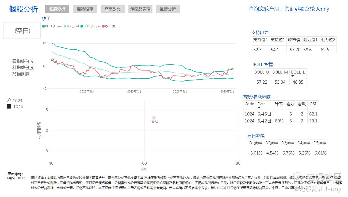Click the 更新時間 timestamp
The width and height of the screenshot is (348, 197).
click(16, 176)
